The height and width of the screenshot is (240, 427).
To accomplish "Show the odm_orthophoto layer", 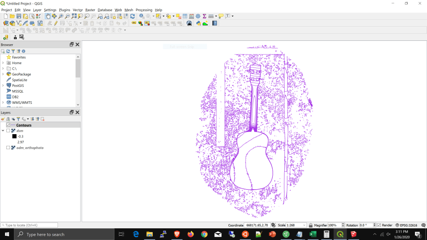I will pos(8,148).
